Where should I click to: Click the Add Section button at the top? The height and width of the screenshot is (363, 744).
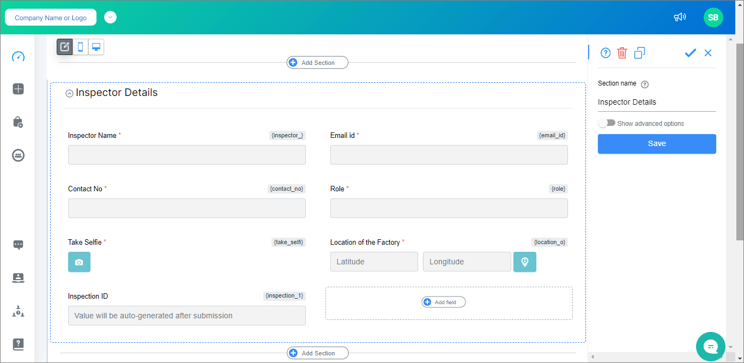[317, 62]
